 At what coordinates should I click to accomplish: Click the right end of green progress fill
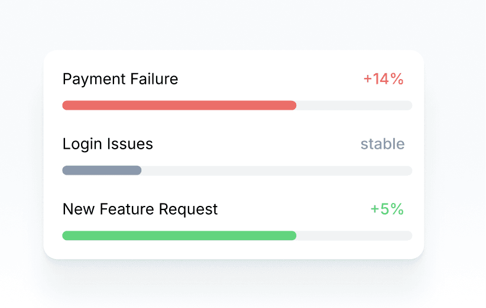[293, 235]
